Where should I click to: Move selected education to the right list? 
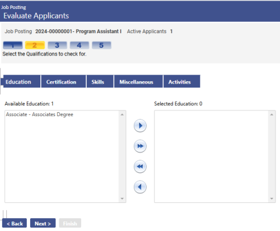click(x=140, y=126)
